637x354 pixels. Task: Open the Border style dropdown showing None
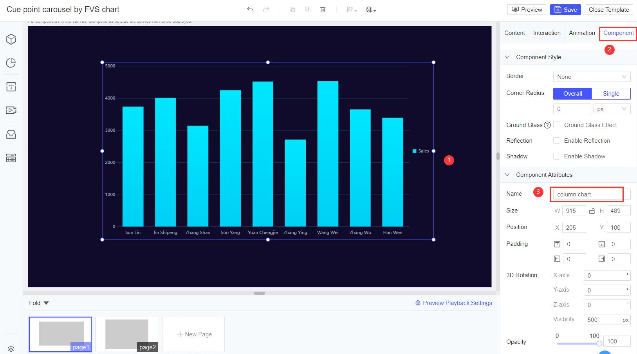(x=592, y=76)
